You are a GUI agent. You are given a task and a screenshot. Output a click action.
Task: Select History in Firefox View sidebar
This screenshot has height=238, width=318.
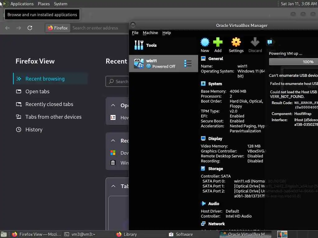(51, 130)
